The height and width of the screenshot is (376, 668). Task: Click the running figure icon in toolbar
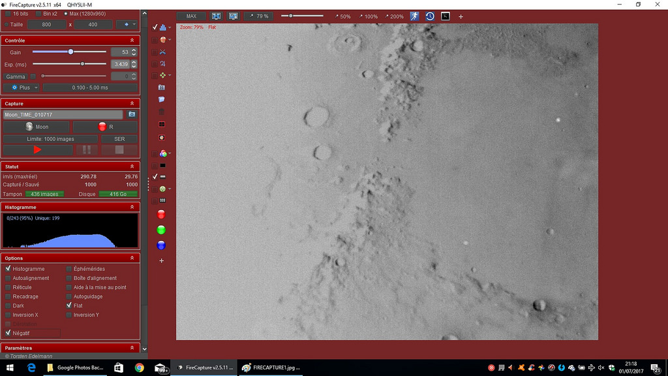pos(415,16)
